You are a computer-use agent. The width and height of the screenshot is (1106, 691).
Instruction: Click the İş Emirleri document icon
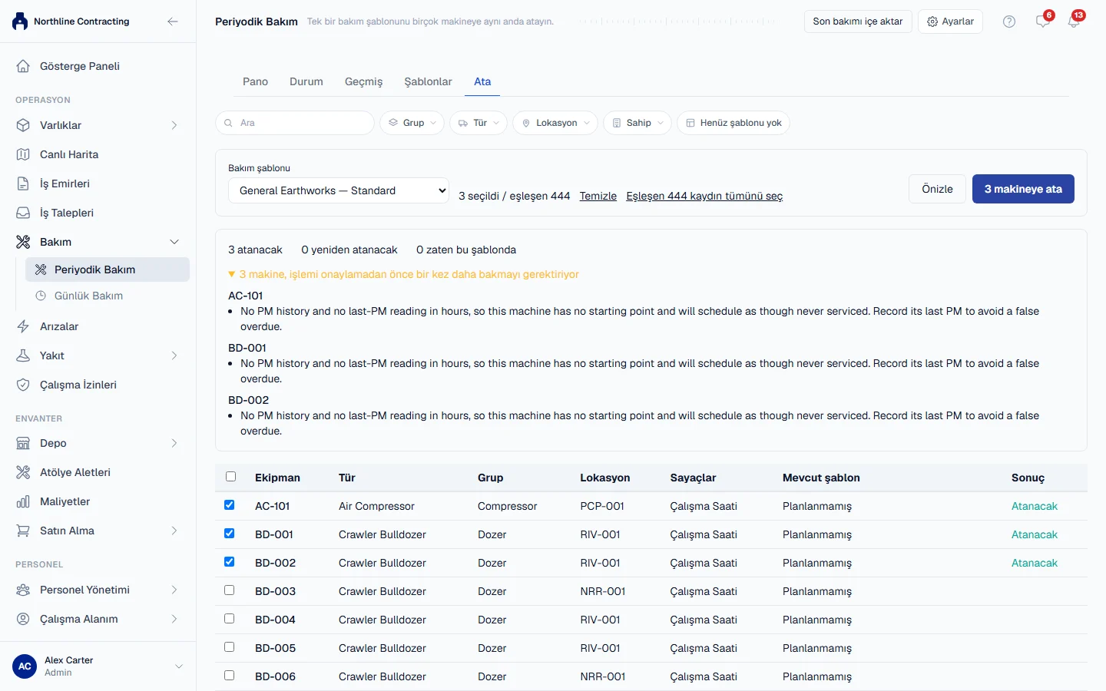click(x=23, y=183)
